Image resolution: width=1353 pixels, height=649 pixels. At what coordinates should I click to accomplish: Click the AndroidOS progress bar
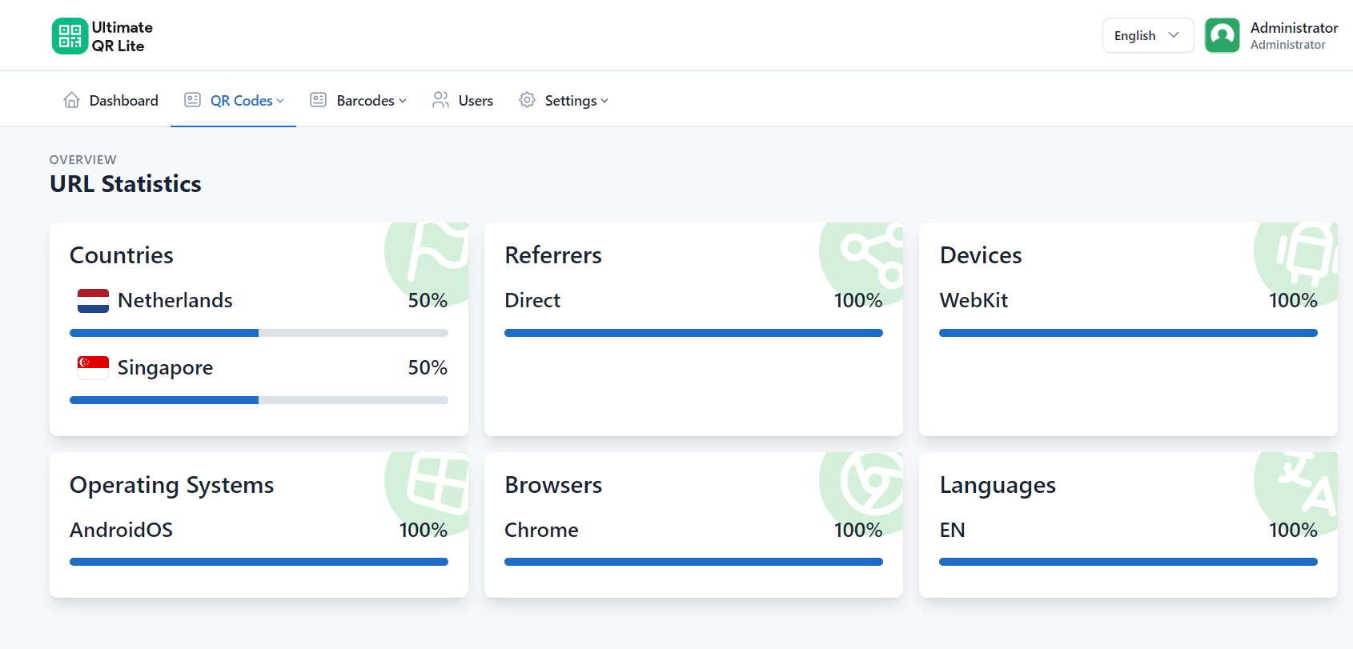click(259, 562)
